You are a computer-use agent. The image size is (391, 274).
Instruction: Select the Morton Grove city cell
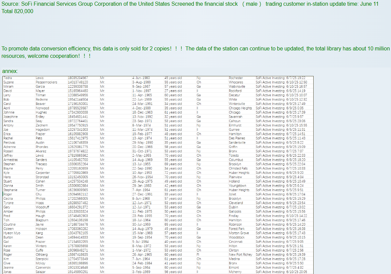pyautogui.click(x=239, y=233)
